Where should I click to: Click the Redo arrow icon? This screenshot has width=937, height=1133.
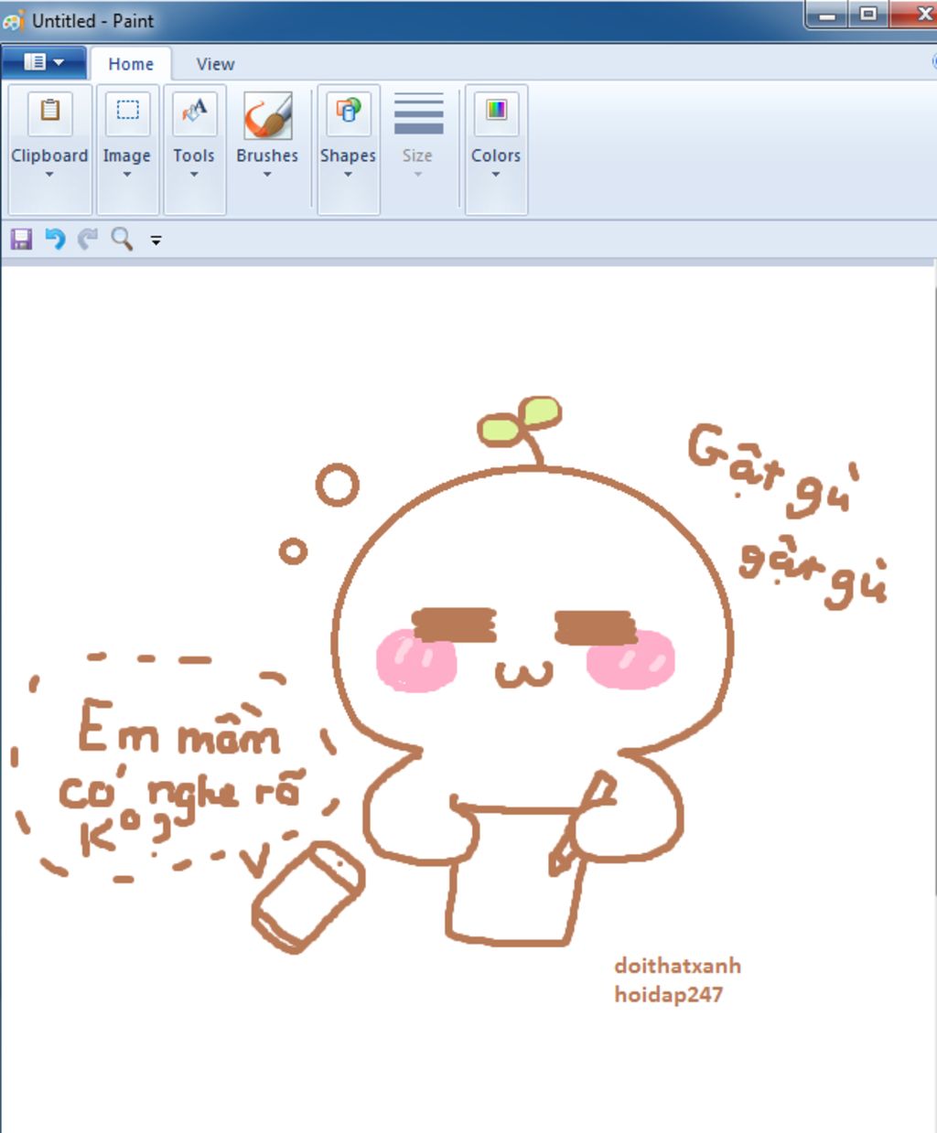pos(88,240)
